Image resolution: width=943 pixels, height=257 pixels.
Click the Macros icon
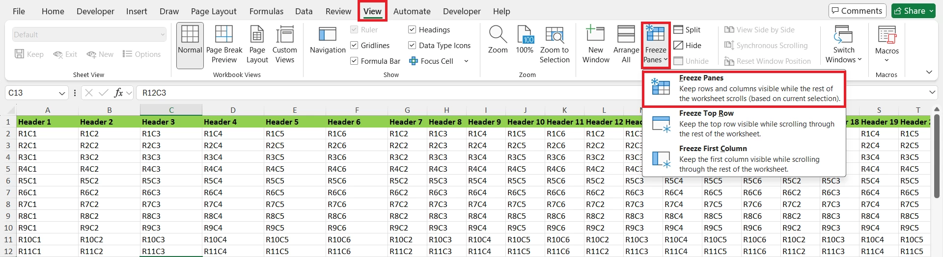(x=887, y=35)
